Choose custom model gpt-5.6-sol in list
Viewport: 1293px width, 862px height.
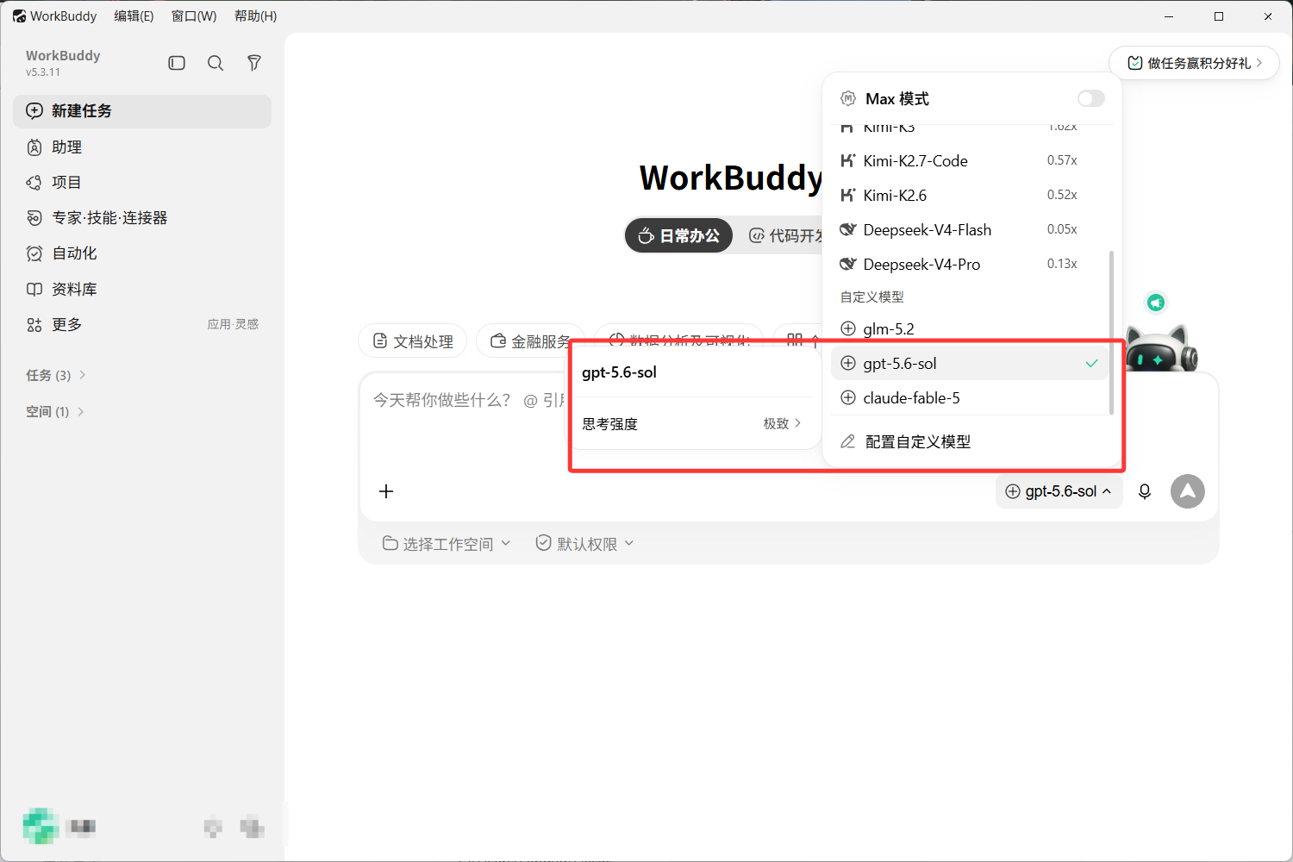969,363
